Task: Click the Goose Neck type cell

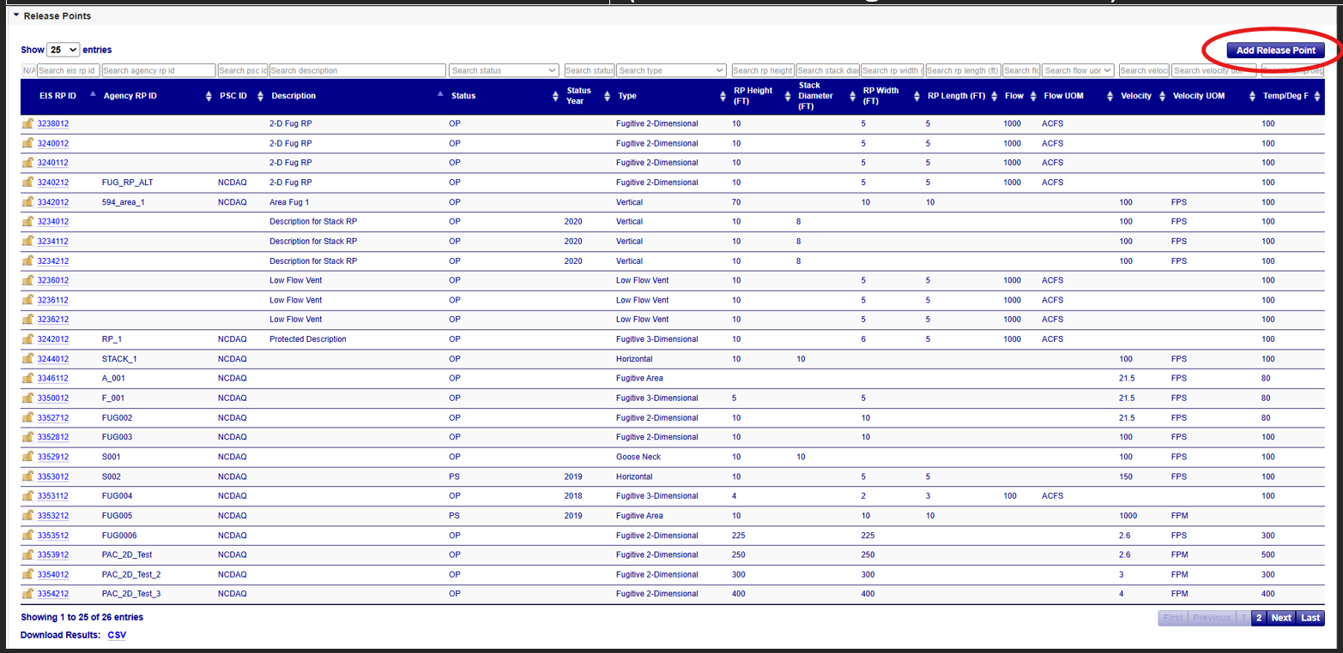Action: click(x=638, y=457)
